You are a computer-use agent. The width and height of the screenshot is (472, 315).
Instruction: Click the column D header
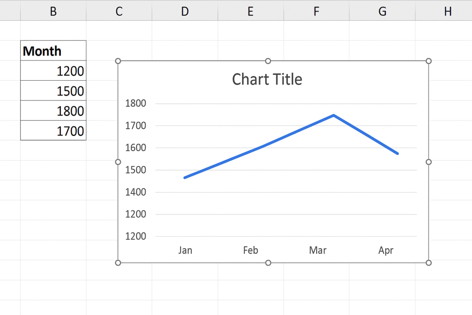pyautogui.click(x=185, y=11)
